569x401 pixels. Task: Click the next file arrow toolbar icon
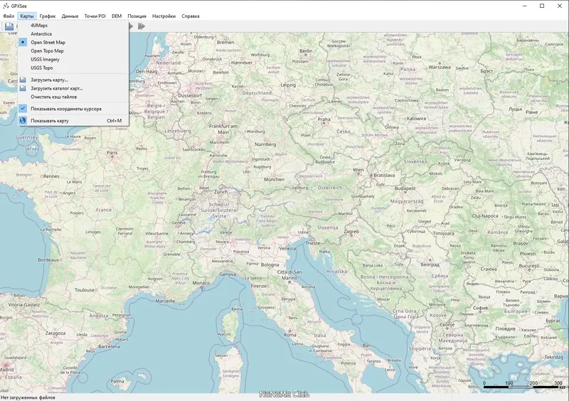tap(131, 26)
